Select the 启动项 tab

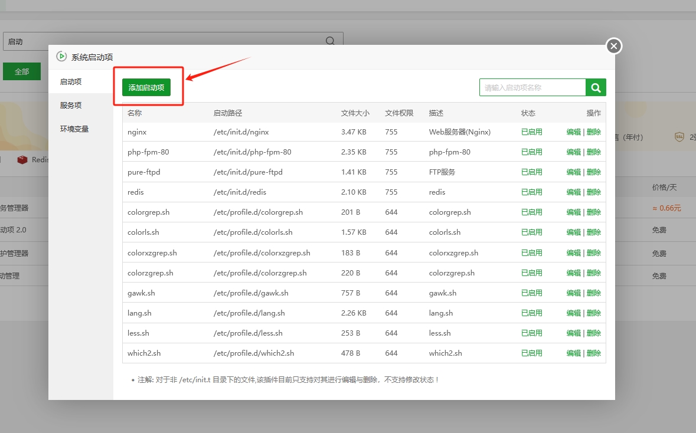click(x=71, y=81)
